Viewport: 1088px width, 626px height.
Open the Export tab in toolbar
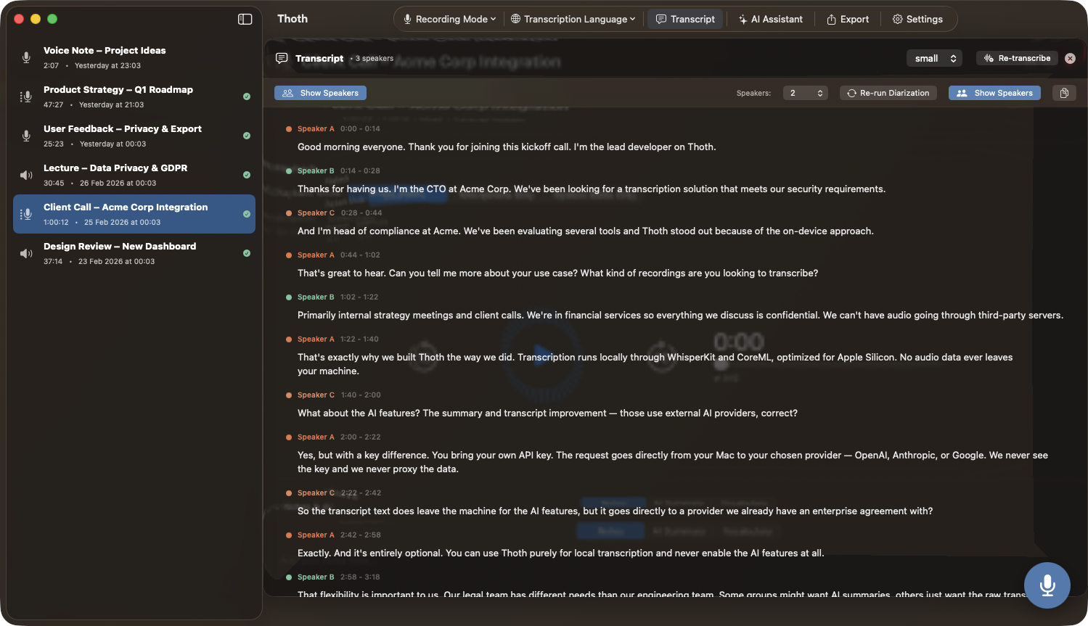(847, 19)
